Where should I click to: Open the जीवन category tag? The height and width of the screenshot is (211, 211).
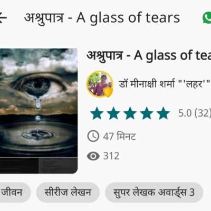pyautogui.click(x=15, y=192)
